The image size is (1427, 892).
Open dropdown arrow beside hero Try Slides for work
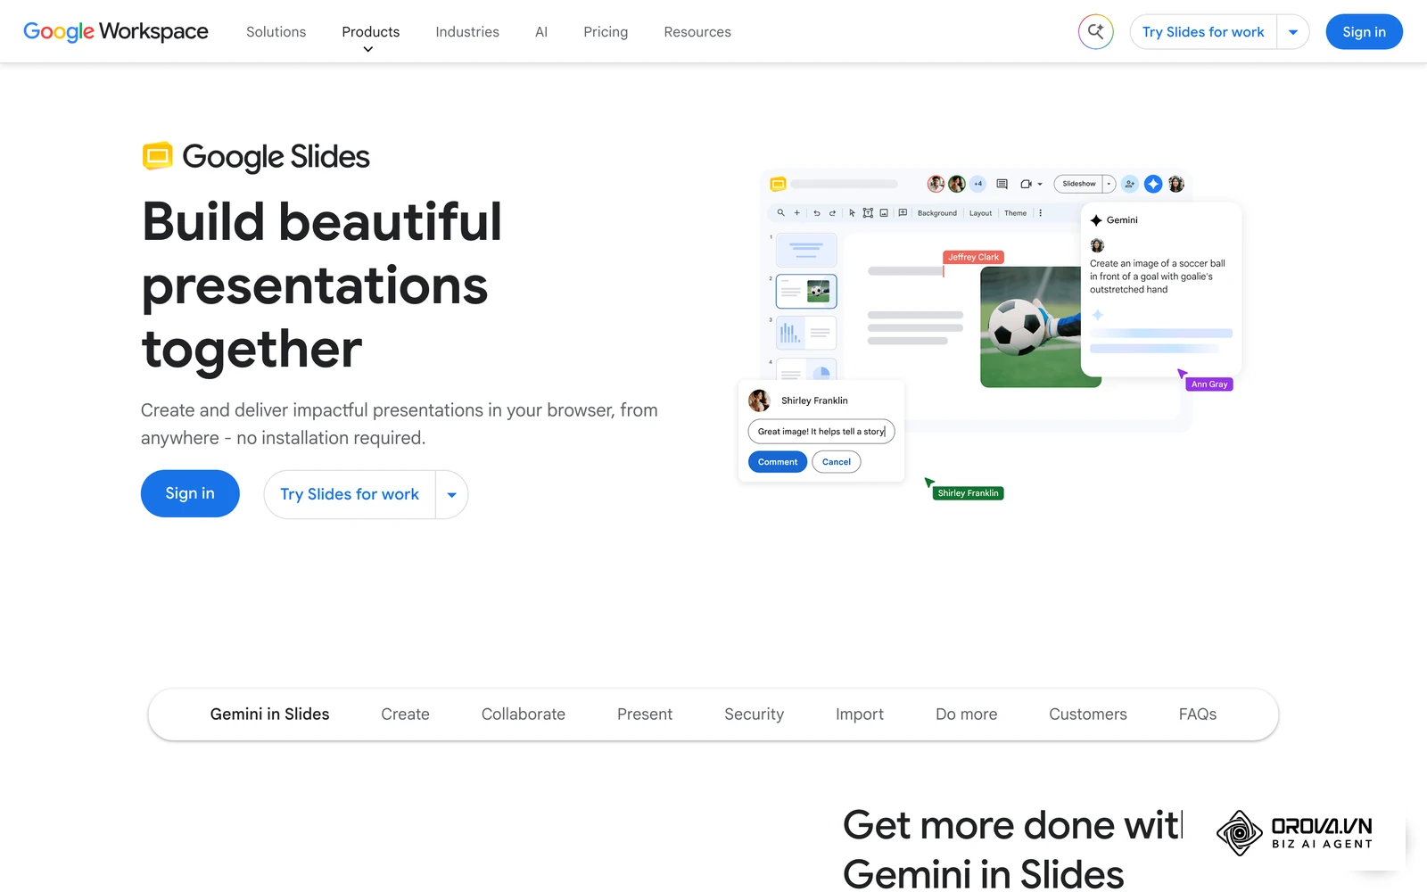tap(451, 494)
